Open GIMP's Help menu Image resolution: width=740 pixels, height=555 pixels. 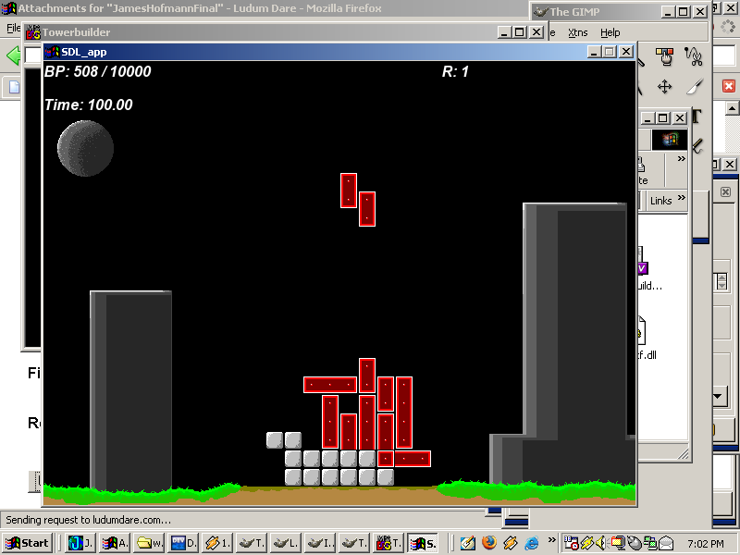[x=610, y=32]
